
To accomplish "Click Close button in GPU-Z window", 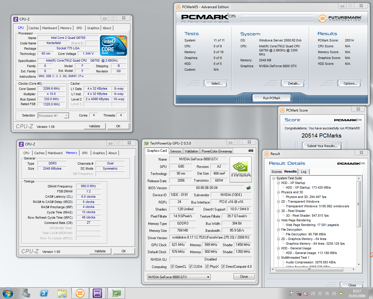I will tap(244, 277).
